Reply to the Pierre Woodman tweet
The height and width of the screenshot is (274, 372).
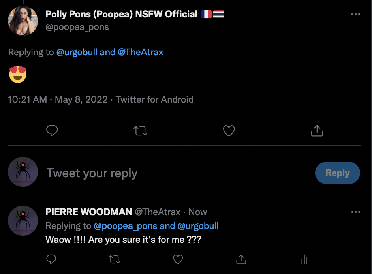(x=51, y=259)
